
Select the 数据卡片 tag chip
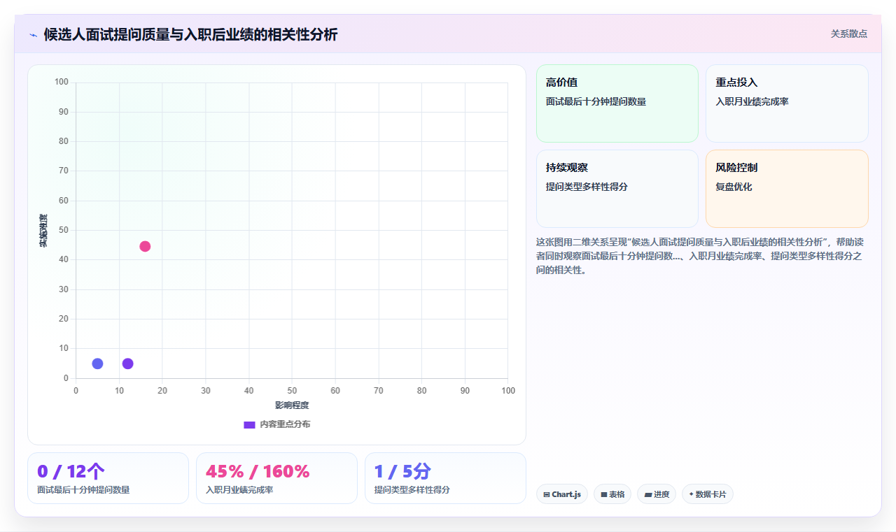click(708, 494)
